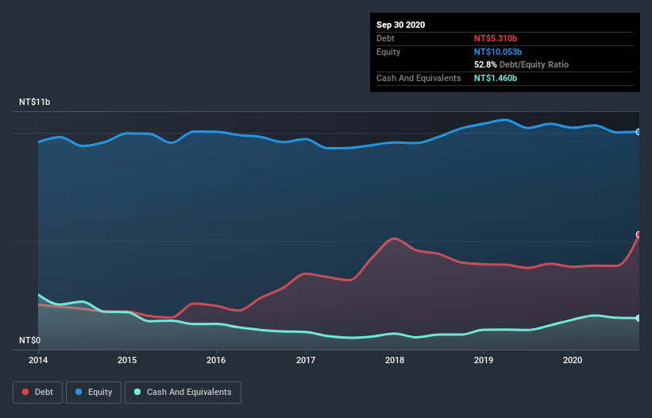Screen dimensions: 652x418
Task: Click the 2019 x-axis label
Action: (484, 360)
